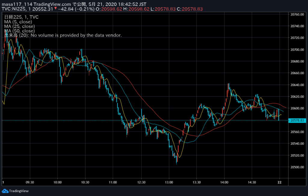Click the 20700.00 price axis label
Screen dimensions: 308x196
pos(297,50)
